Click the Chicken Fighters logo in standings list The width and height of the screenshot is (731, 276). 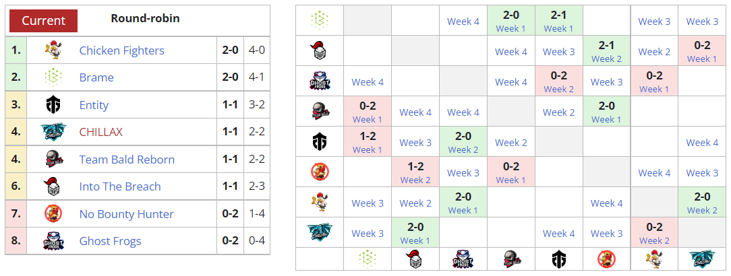pyautogui.click(x=53, y=50)
